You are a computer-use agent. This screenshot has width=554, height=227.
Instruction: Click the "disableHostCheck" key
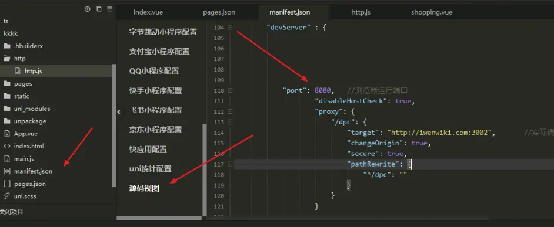(x=351, y=101)
